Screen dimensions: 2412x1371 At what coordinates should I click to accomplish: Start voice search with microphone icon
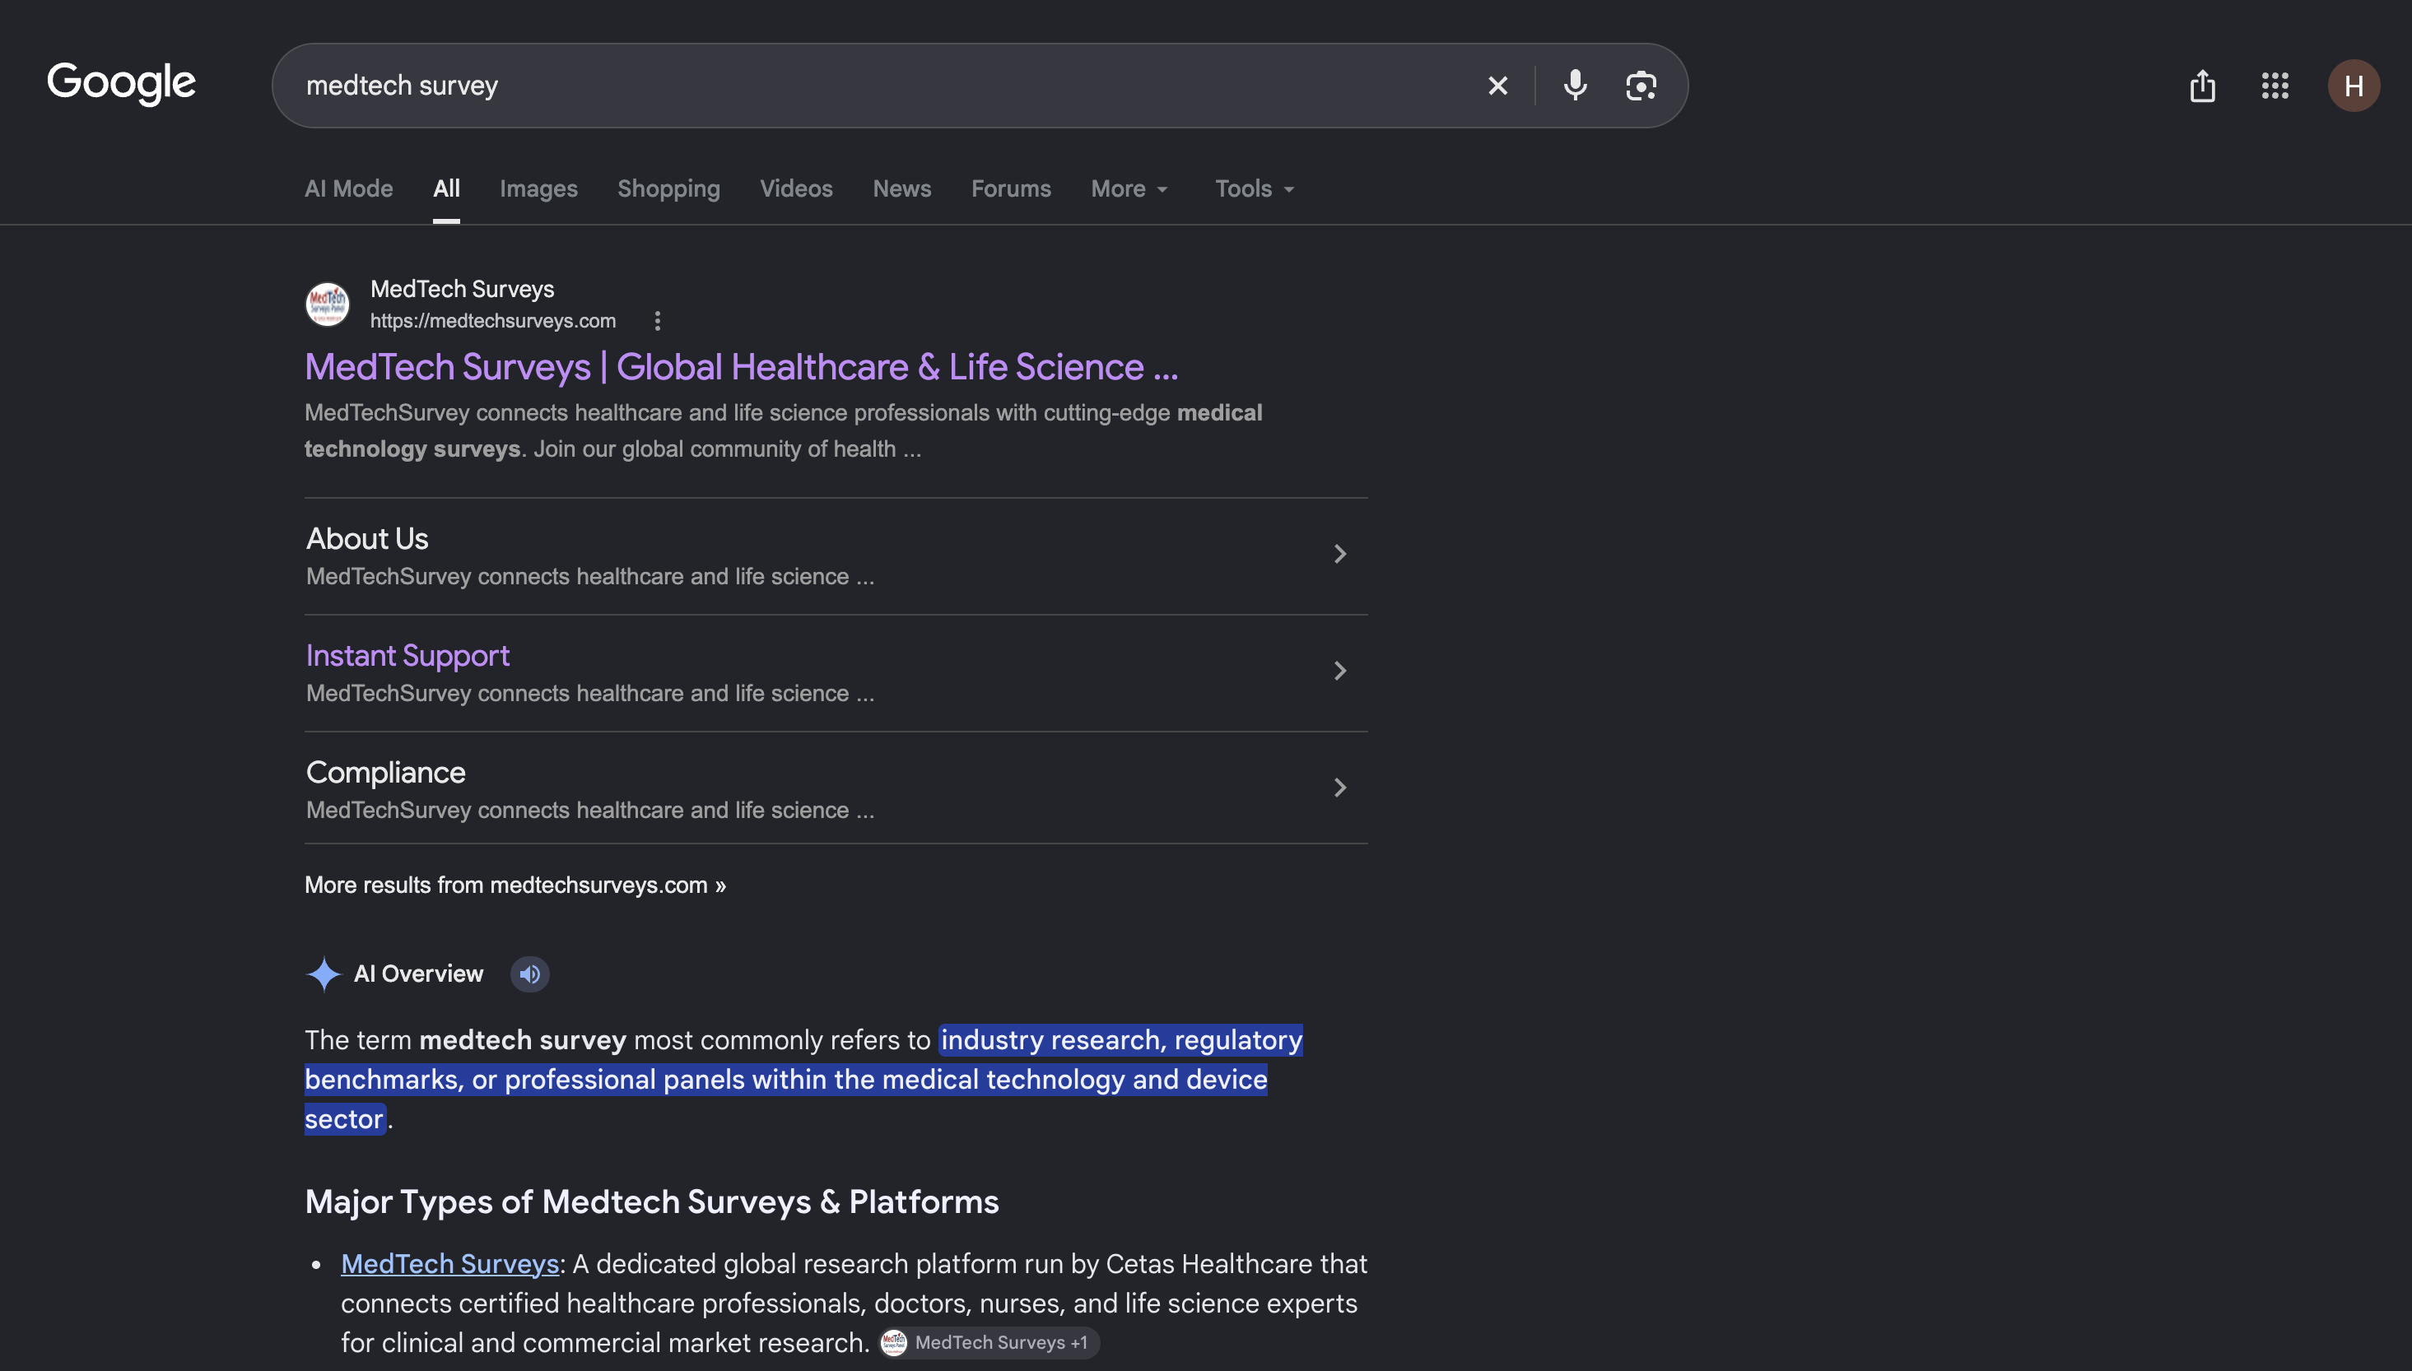point(1575,86)
